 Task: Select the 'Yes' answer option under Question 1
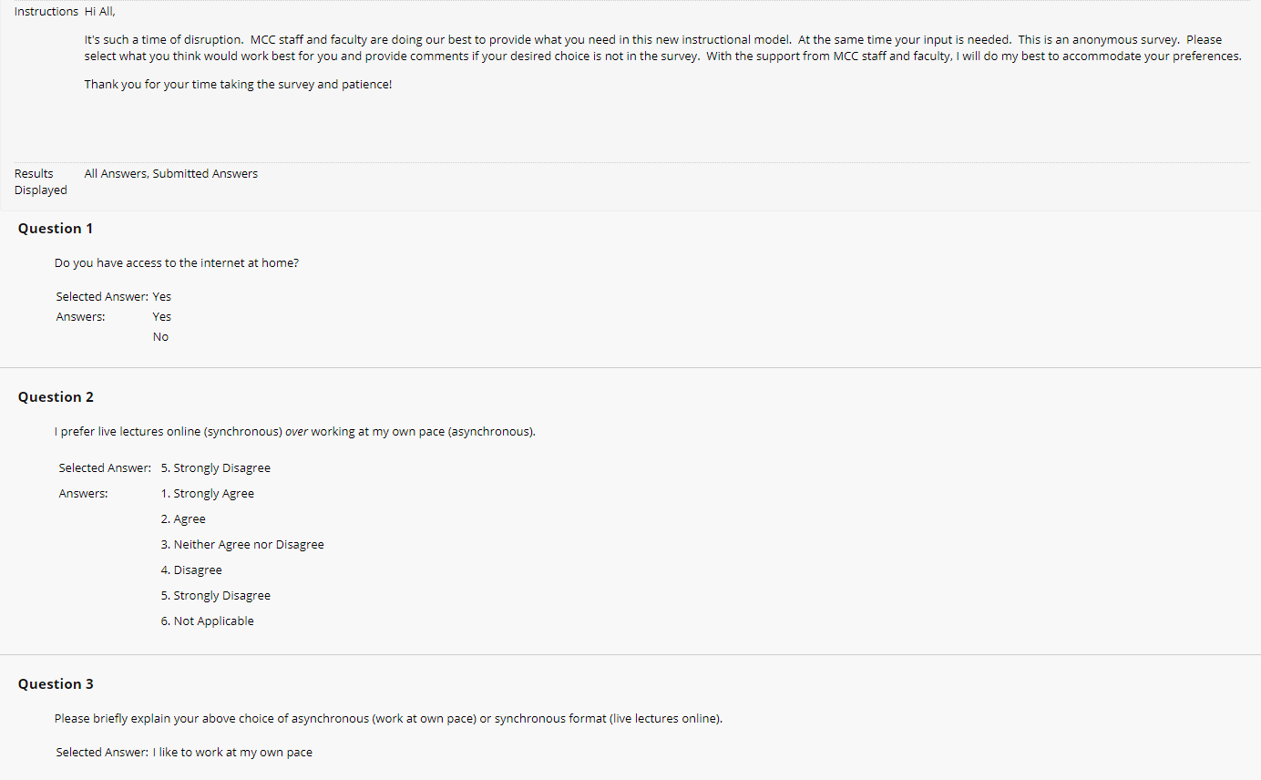162,317
